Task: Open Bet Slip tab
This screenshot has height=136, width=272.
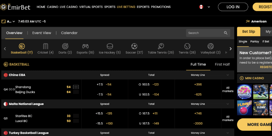Action: (x=249, y=32)
